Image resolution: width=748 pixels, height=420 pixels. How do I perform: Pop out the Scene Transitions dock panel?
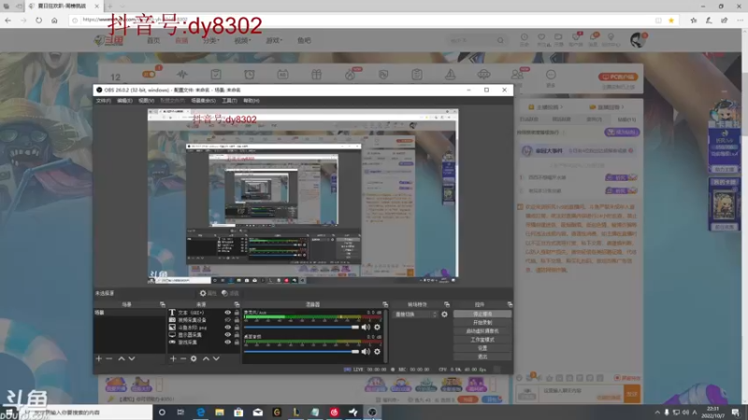[447, 304]
